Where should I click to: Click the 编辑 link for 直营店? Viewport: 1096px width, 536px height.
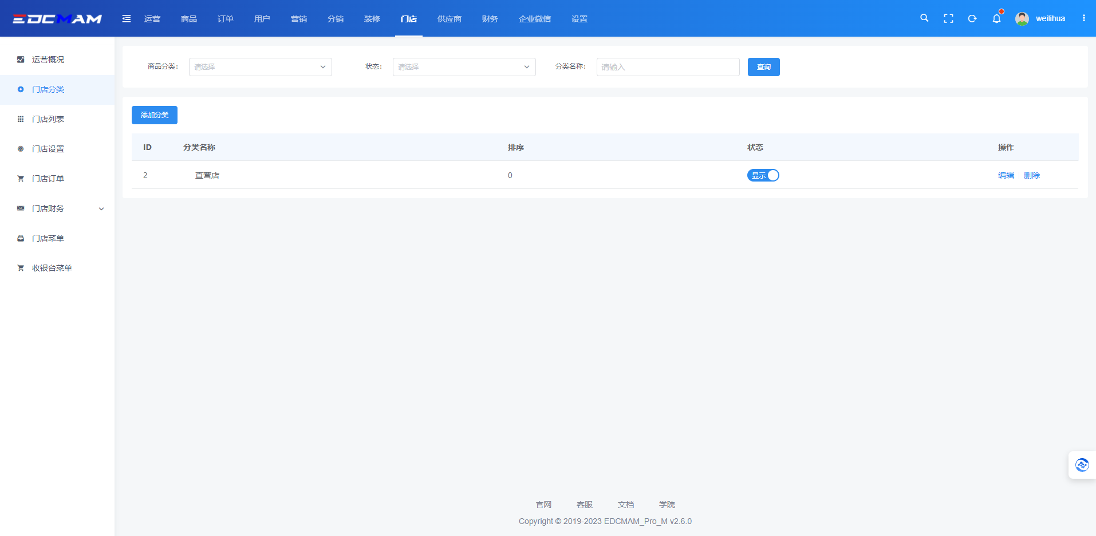[1006, 175]
